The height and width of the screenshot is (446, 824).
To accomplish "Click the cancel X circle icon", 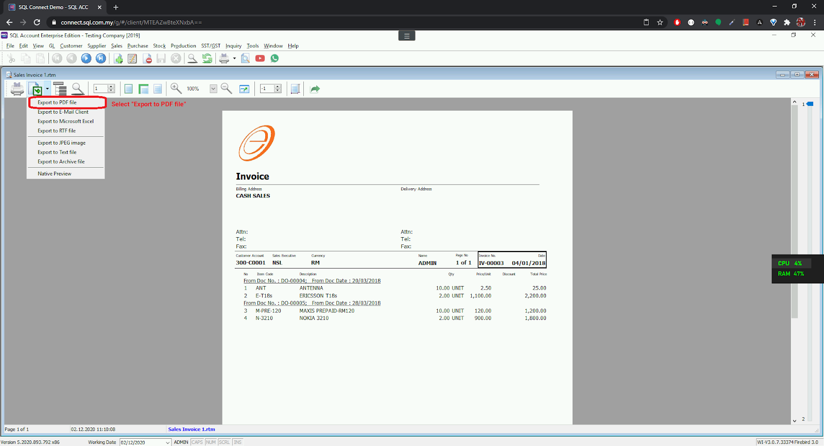I will point(176,59).
